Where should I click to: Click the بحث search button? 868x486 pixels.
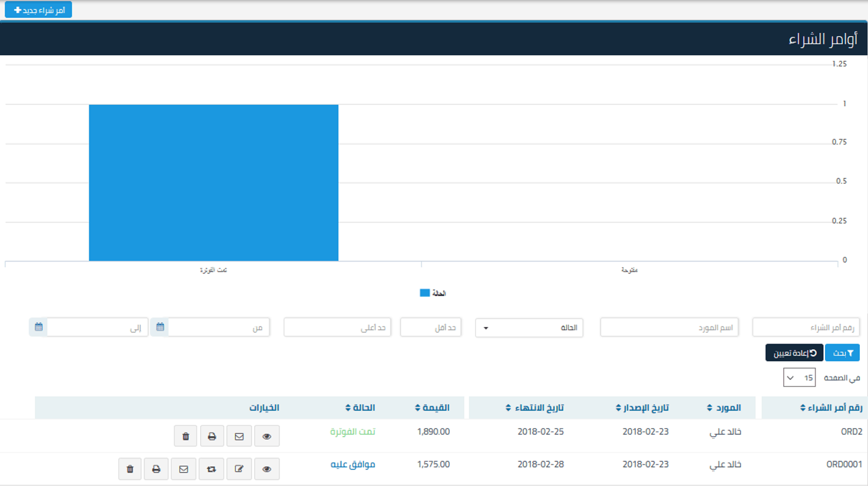pyautogui.click(x=842, y=352)
